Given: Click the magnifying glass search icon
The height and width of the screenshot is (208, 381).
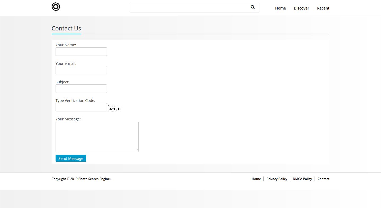Looking at the screenshot, I should click(253, 7).
